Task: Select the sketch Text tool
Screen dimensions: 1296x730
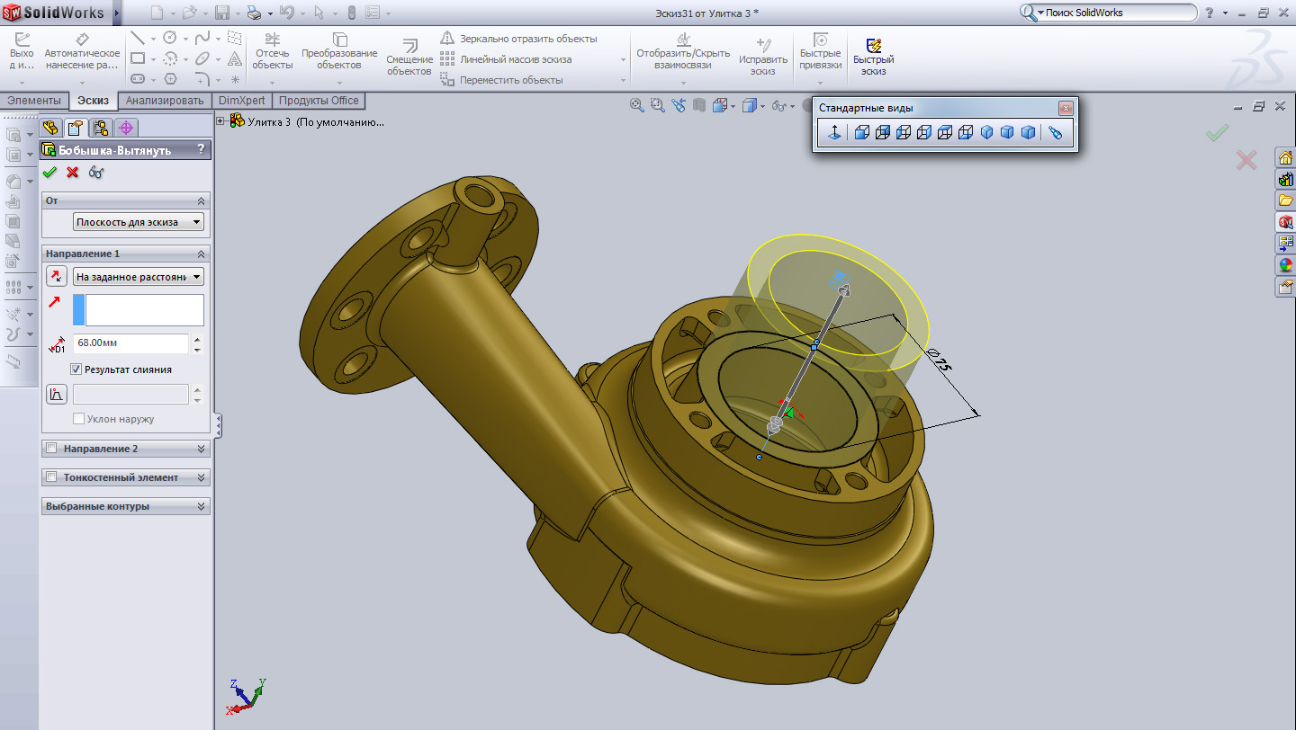Action: pyautogui.click(x=235, y=58)
